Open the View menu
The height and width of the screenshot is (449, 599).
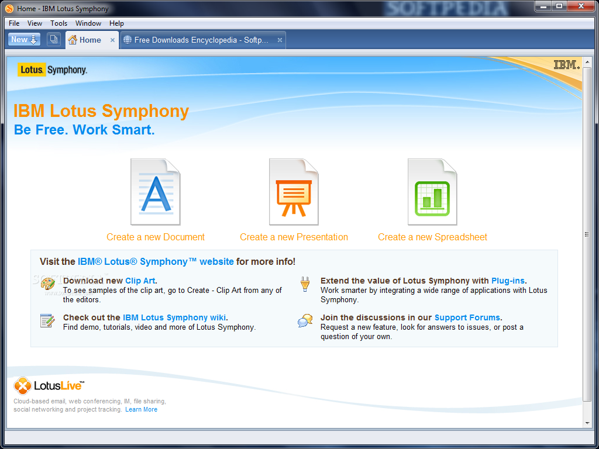[x=35, y=23]
